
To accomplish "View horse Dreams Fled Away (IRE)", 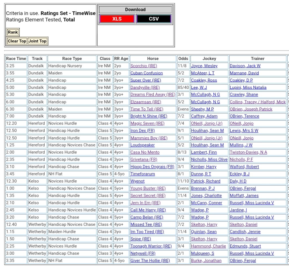I will pyautogui.click(x=153, y=95).
